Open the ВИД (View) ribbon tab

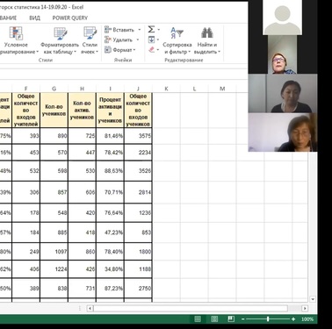click(x=34, y=18)
